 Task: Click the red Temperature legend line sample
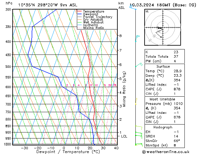pyautogui.click(x=79, y=11)
